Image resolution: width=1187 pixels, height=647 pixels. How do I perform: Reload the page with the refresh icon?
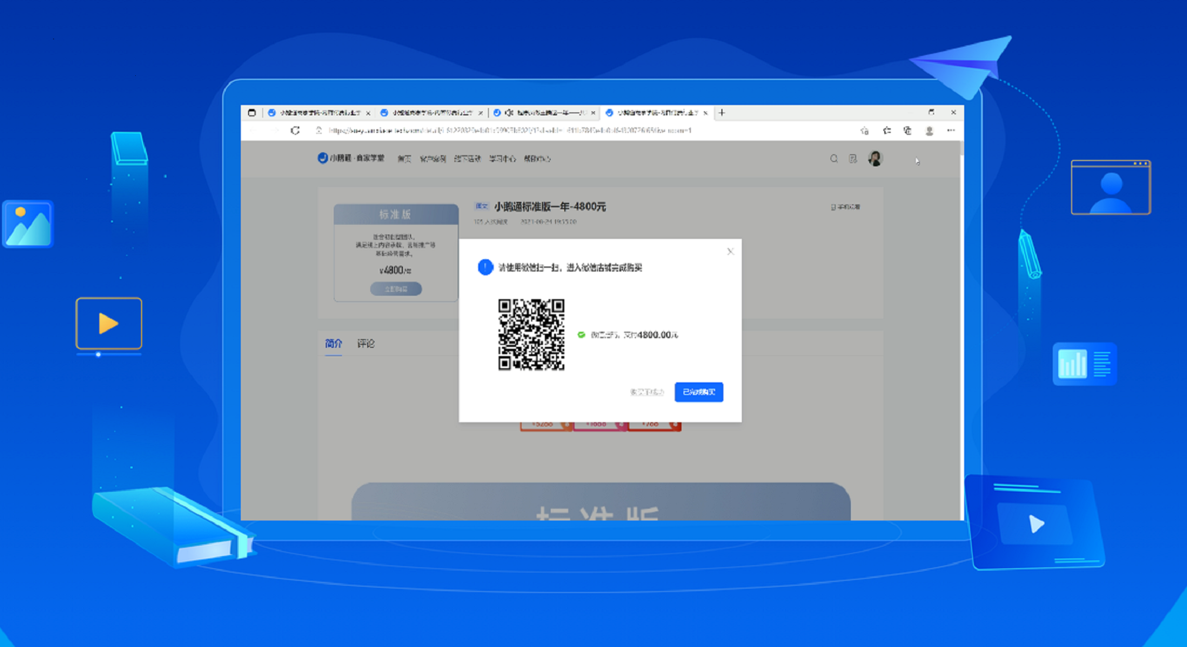[x=295, y=130]
